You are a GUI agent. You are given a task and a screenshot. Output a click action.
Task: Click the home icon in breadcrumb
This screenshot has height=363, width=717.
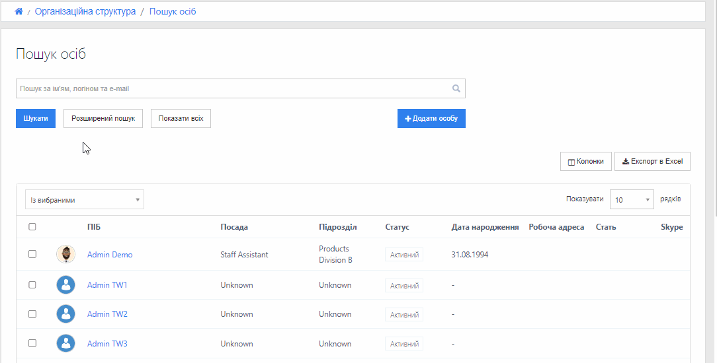click(19, 11)
